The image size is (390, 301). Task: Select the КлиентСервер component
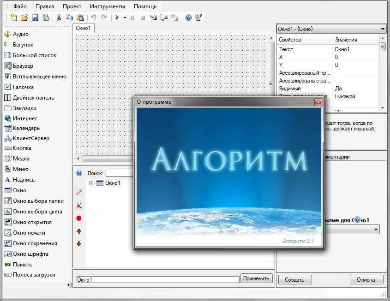click(27, 138)
